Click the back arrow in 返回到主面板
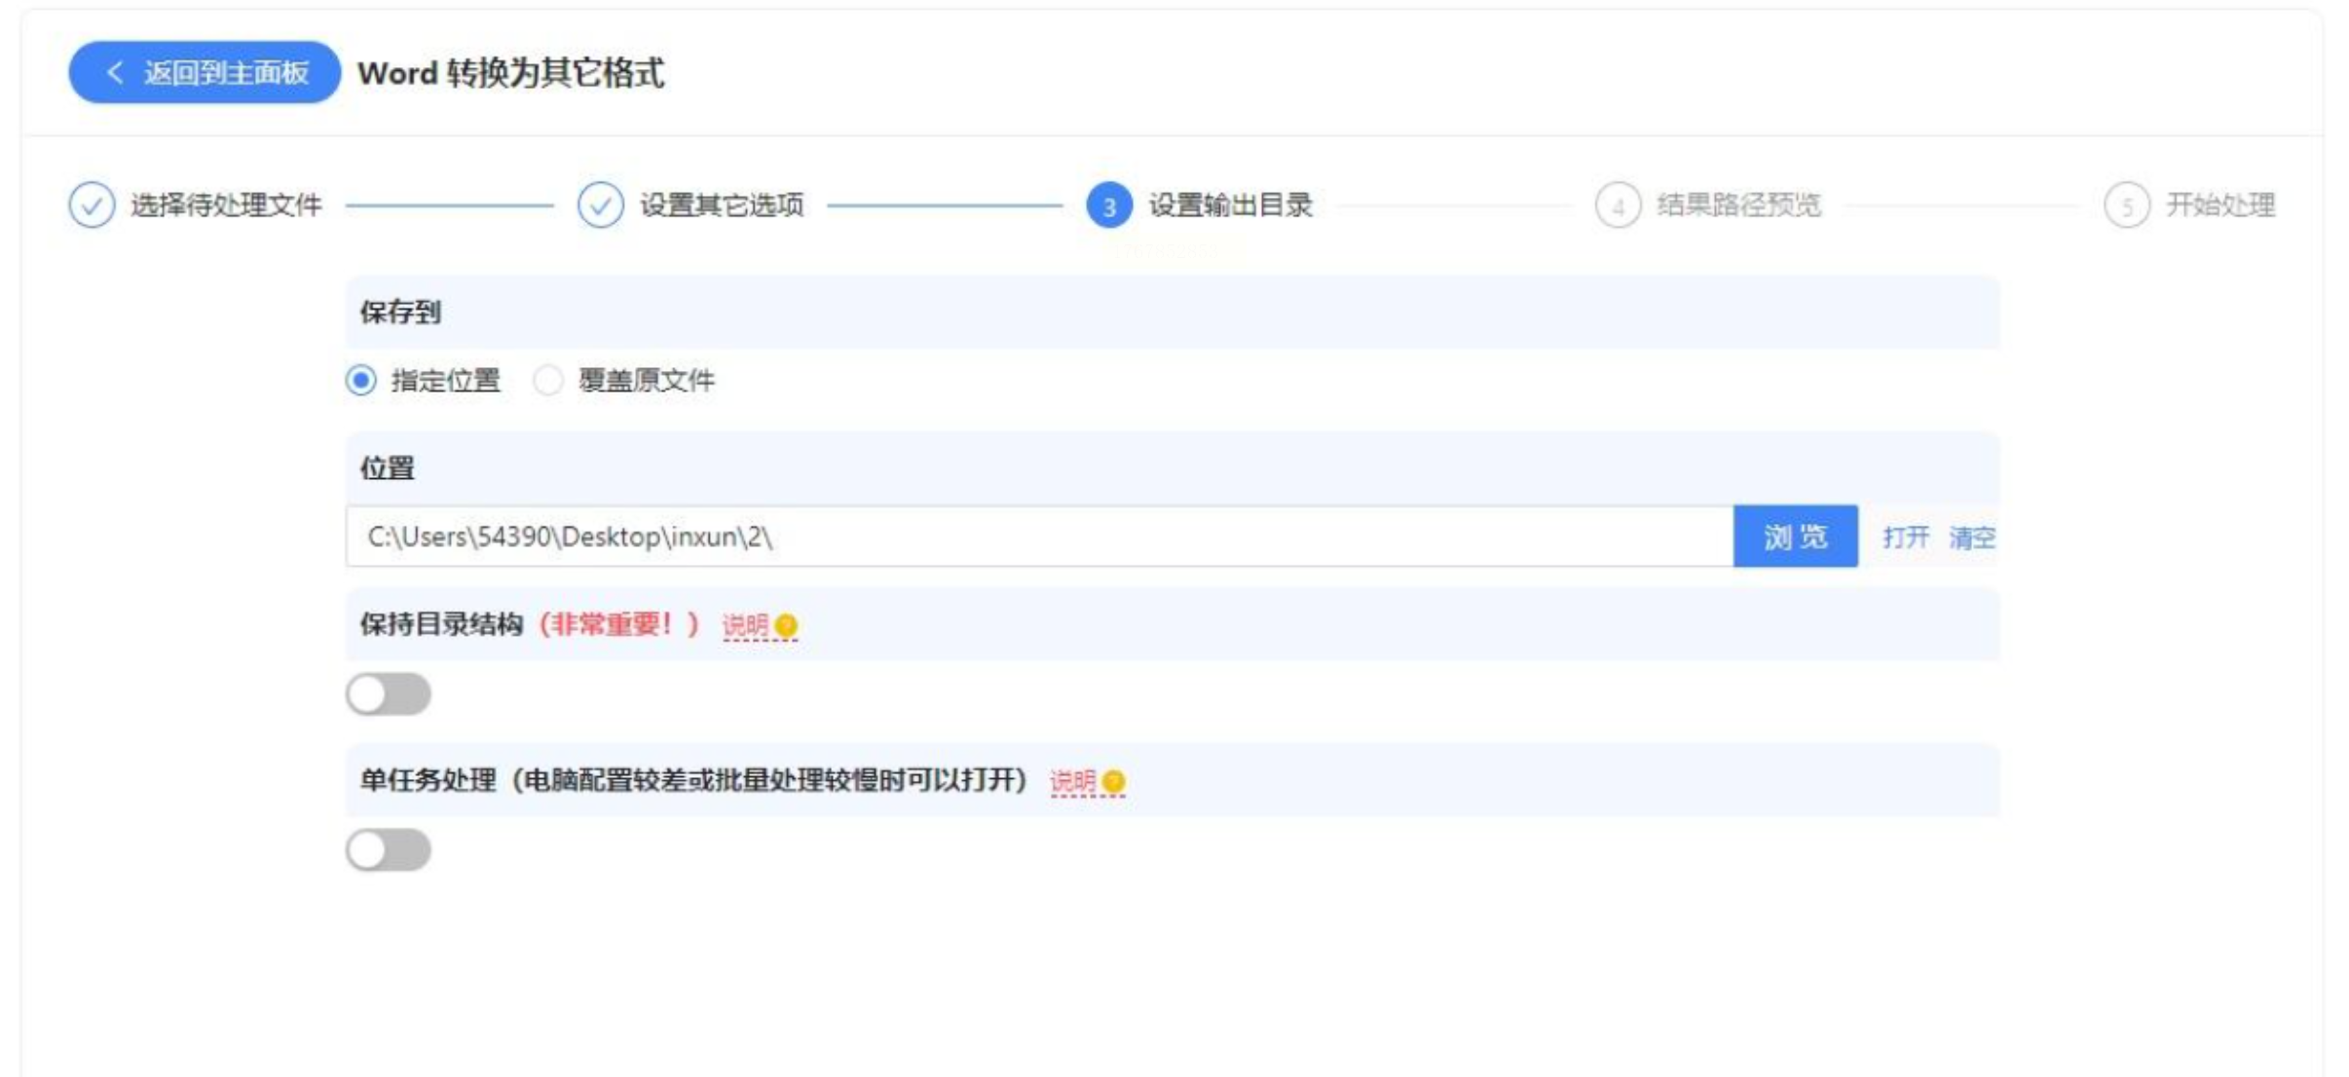This screenshot has height=1077, width=2349. point(115,72)
